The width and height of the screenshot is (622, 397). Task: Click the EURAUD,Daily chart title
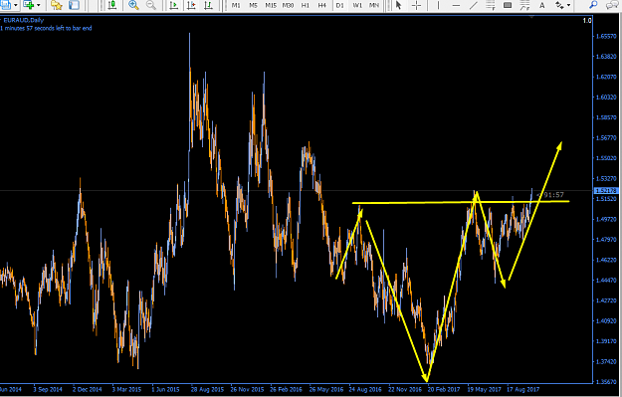point(24,20)
